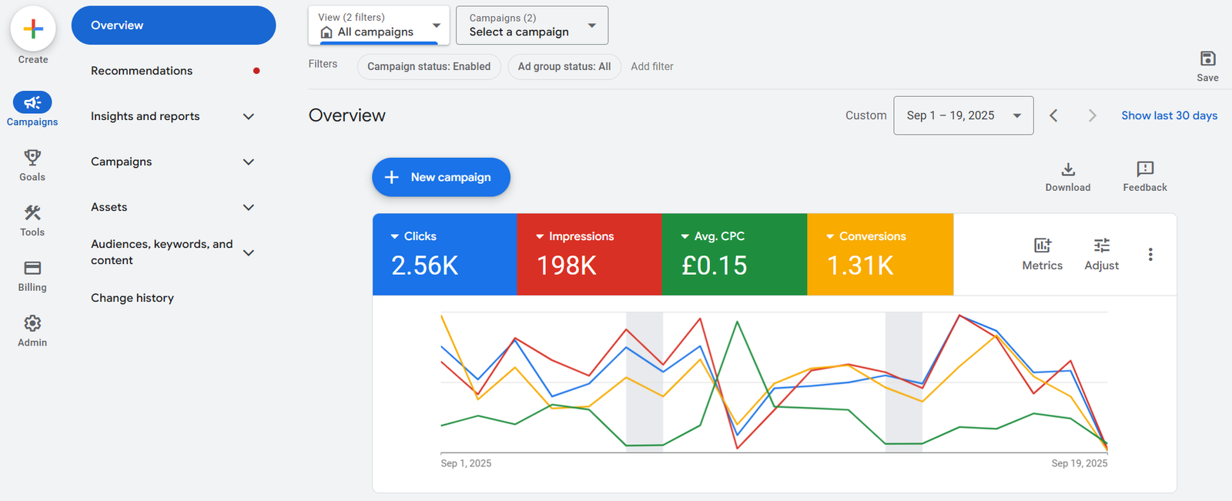
Task: Open the Feedback icon
Action: pos(1145,170)
